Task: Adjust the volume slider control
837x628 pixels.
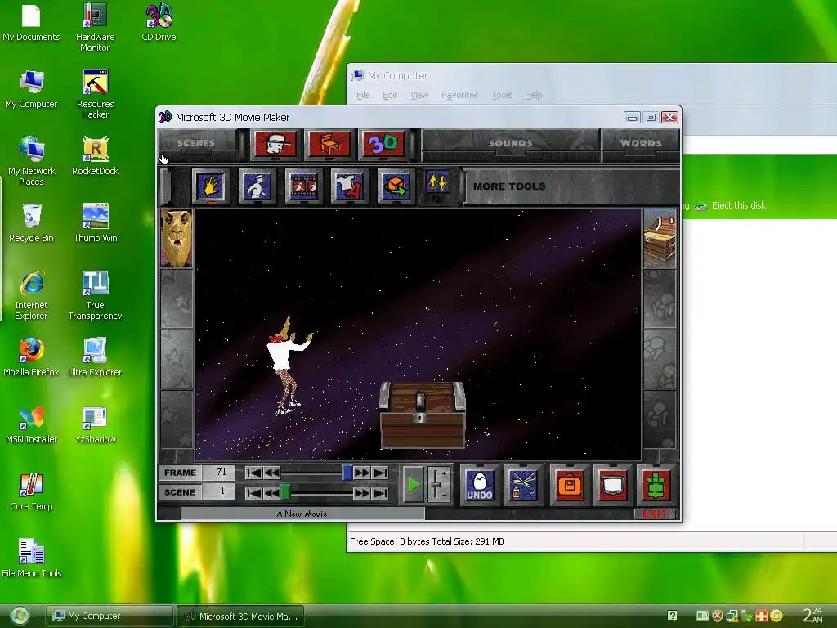Action: [438, 484]
